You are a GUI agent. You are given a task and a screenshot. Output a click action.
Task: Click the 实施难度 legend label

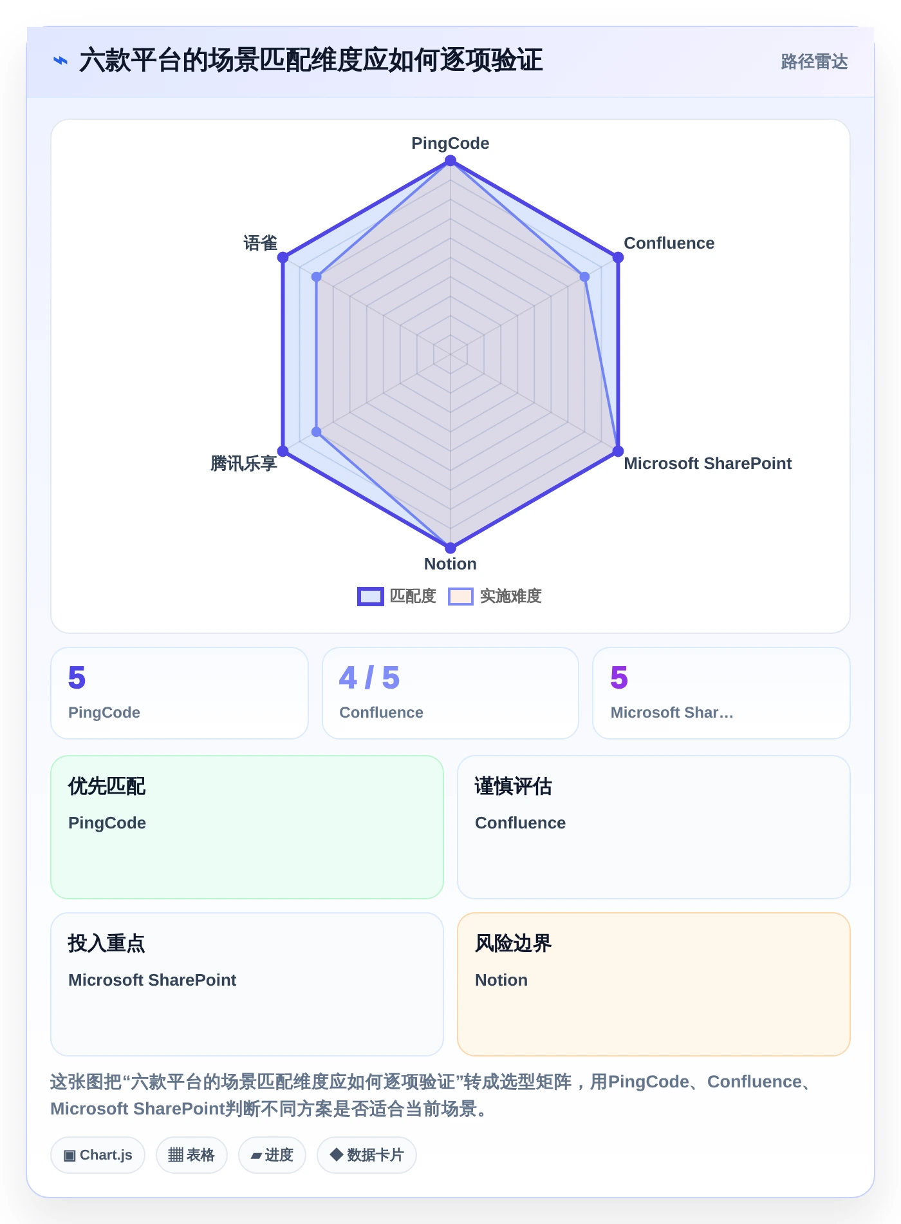pyautogui.click(x=511, y=597)
